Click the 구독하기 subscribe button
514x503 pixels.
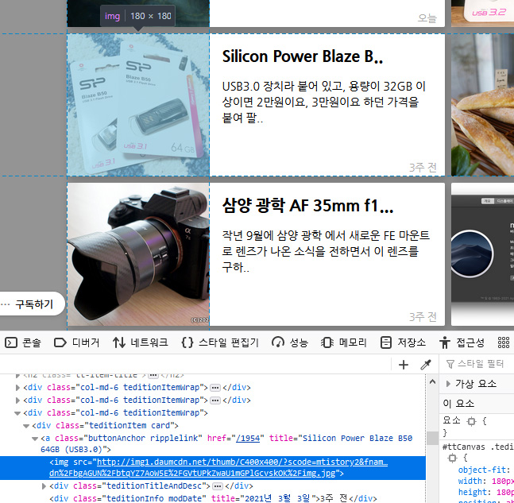tap(34, 304)
